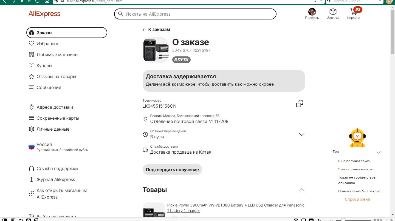
Task: Click the В ПУТИ status badge
Action: pos(181,60)
